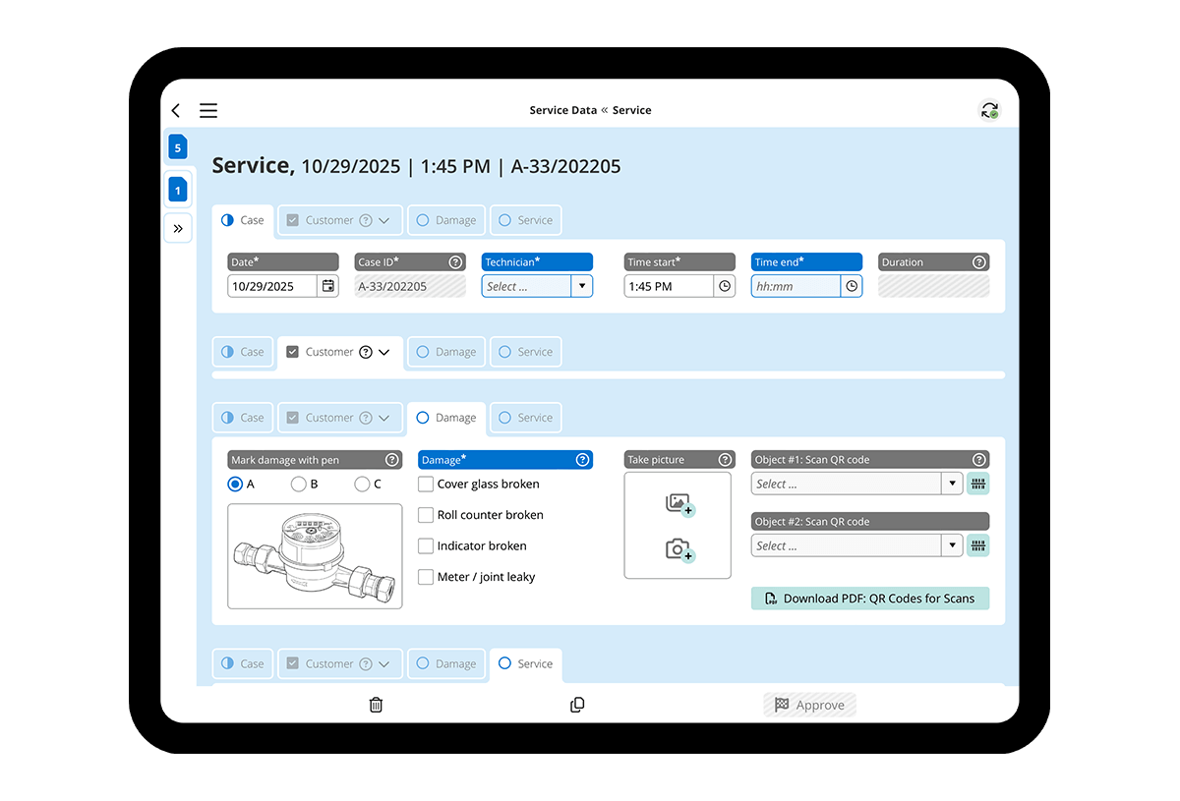Click the barcode scan icon for Object #2

click(977, 545)
